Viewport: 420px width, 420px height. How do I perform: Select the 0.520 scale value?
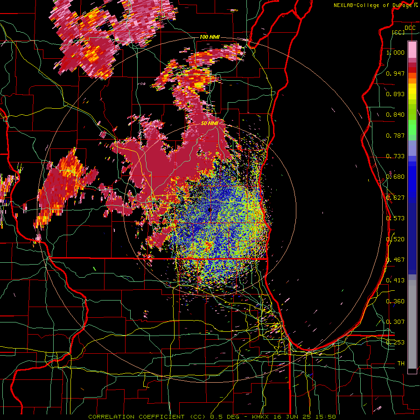click(395, 239)
